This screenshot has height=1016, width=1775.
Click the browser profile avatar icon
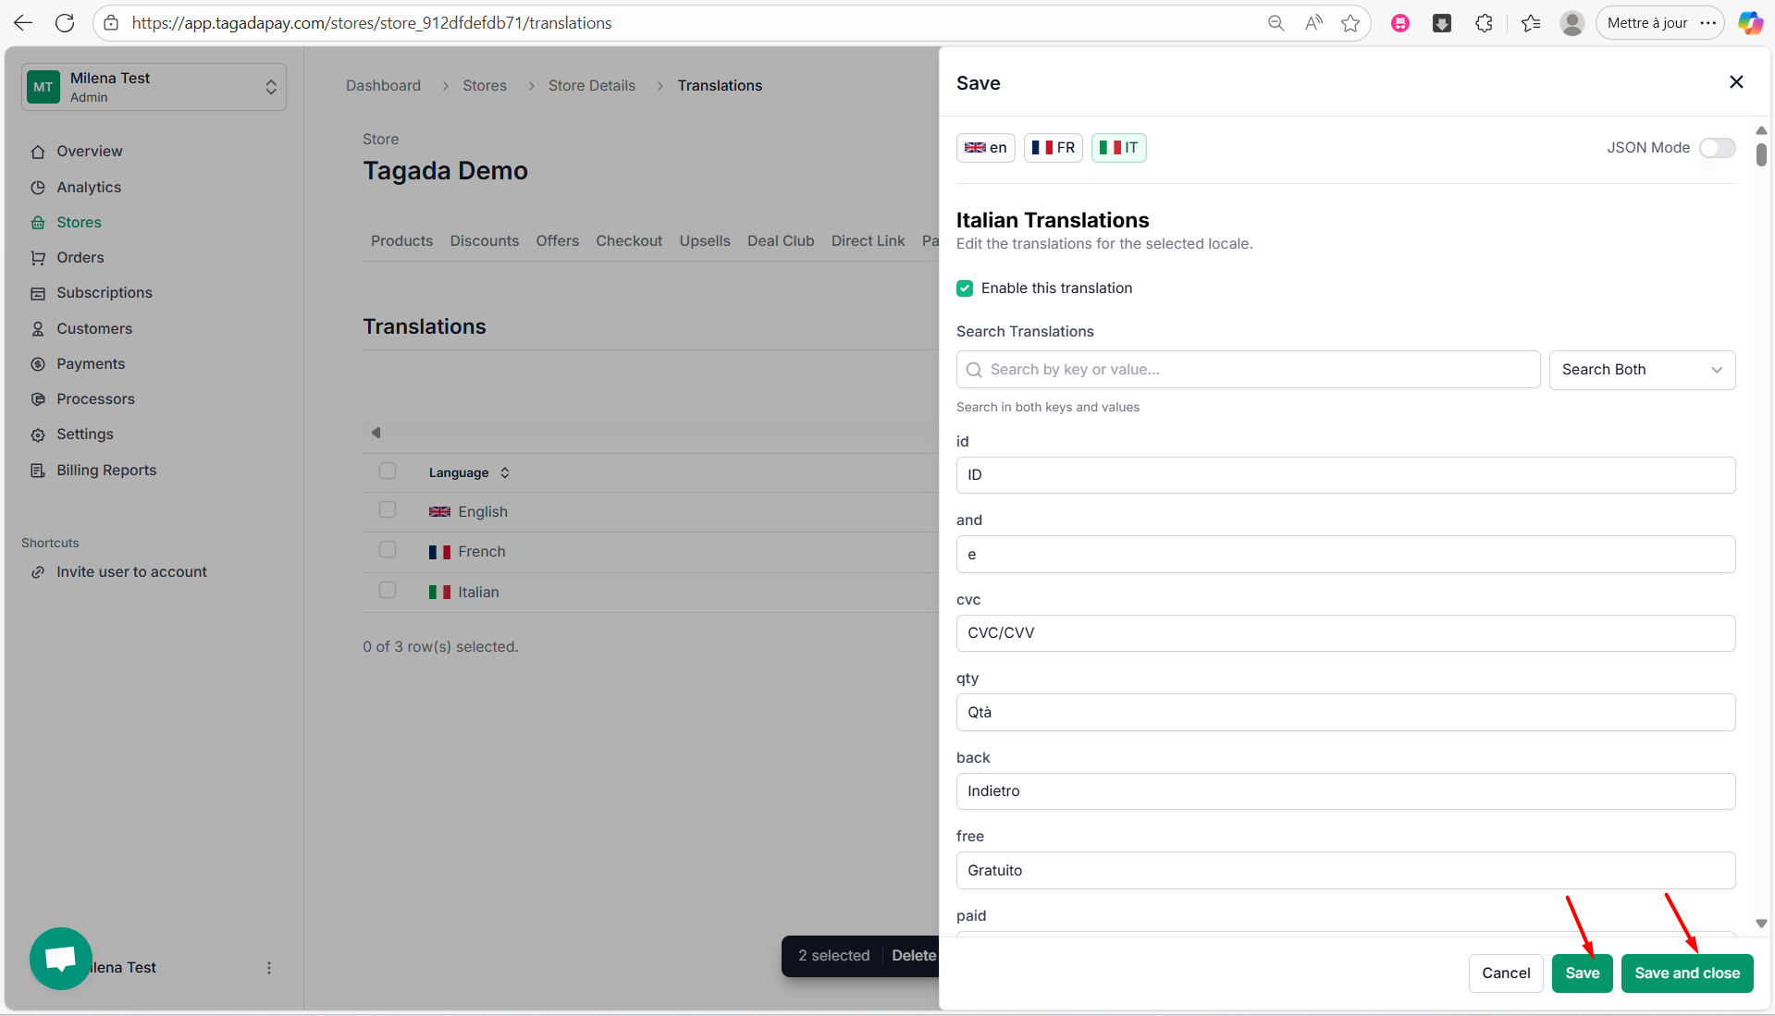click(1572, 23)
